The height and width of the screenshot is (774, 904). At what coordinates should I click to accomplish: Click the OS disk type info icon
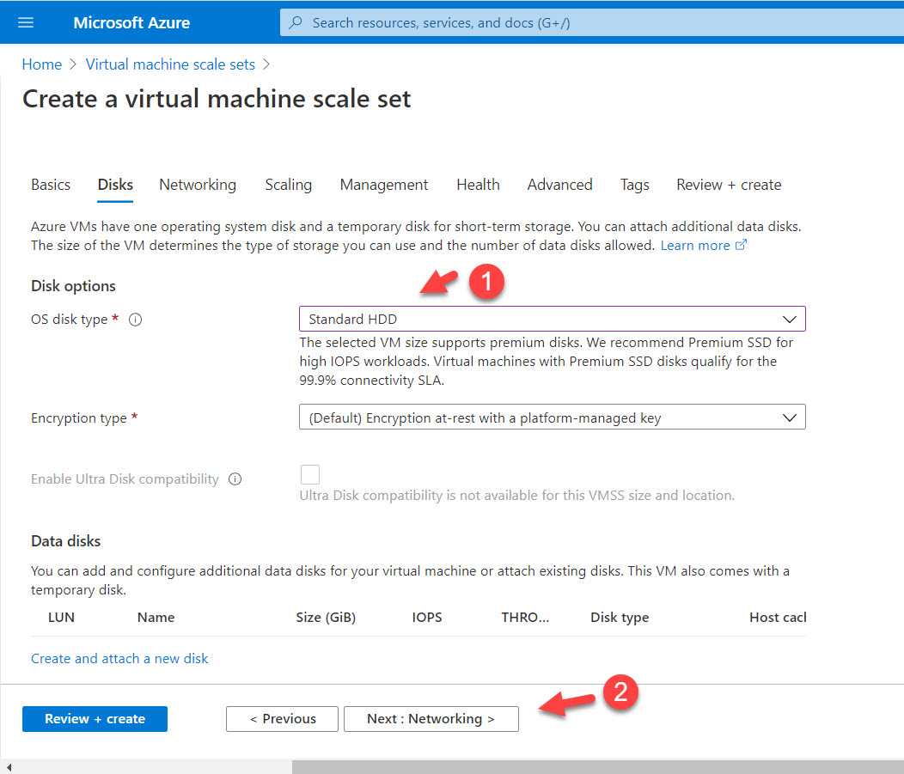[135, 320]
